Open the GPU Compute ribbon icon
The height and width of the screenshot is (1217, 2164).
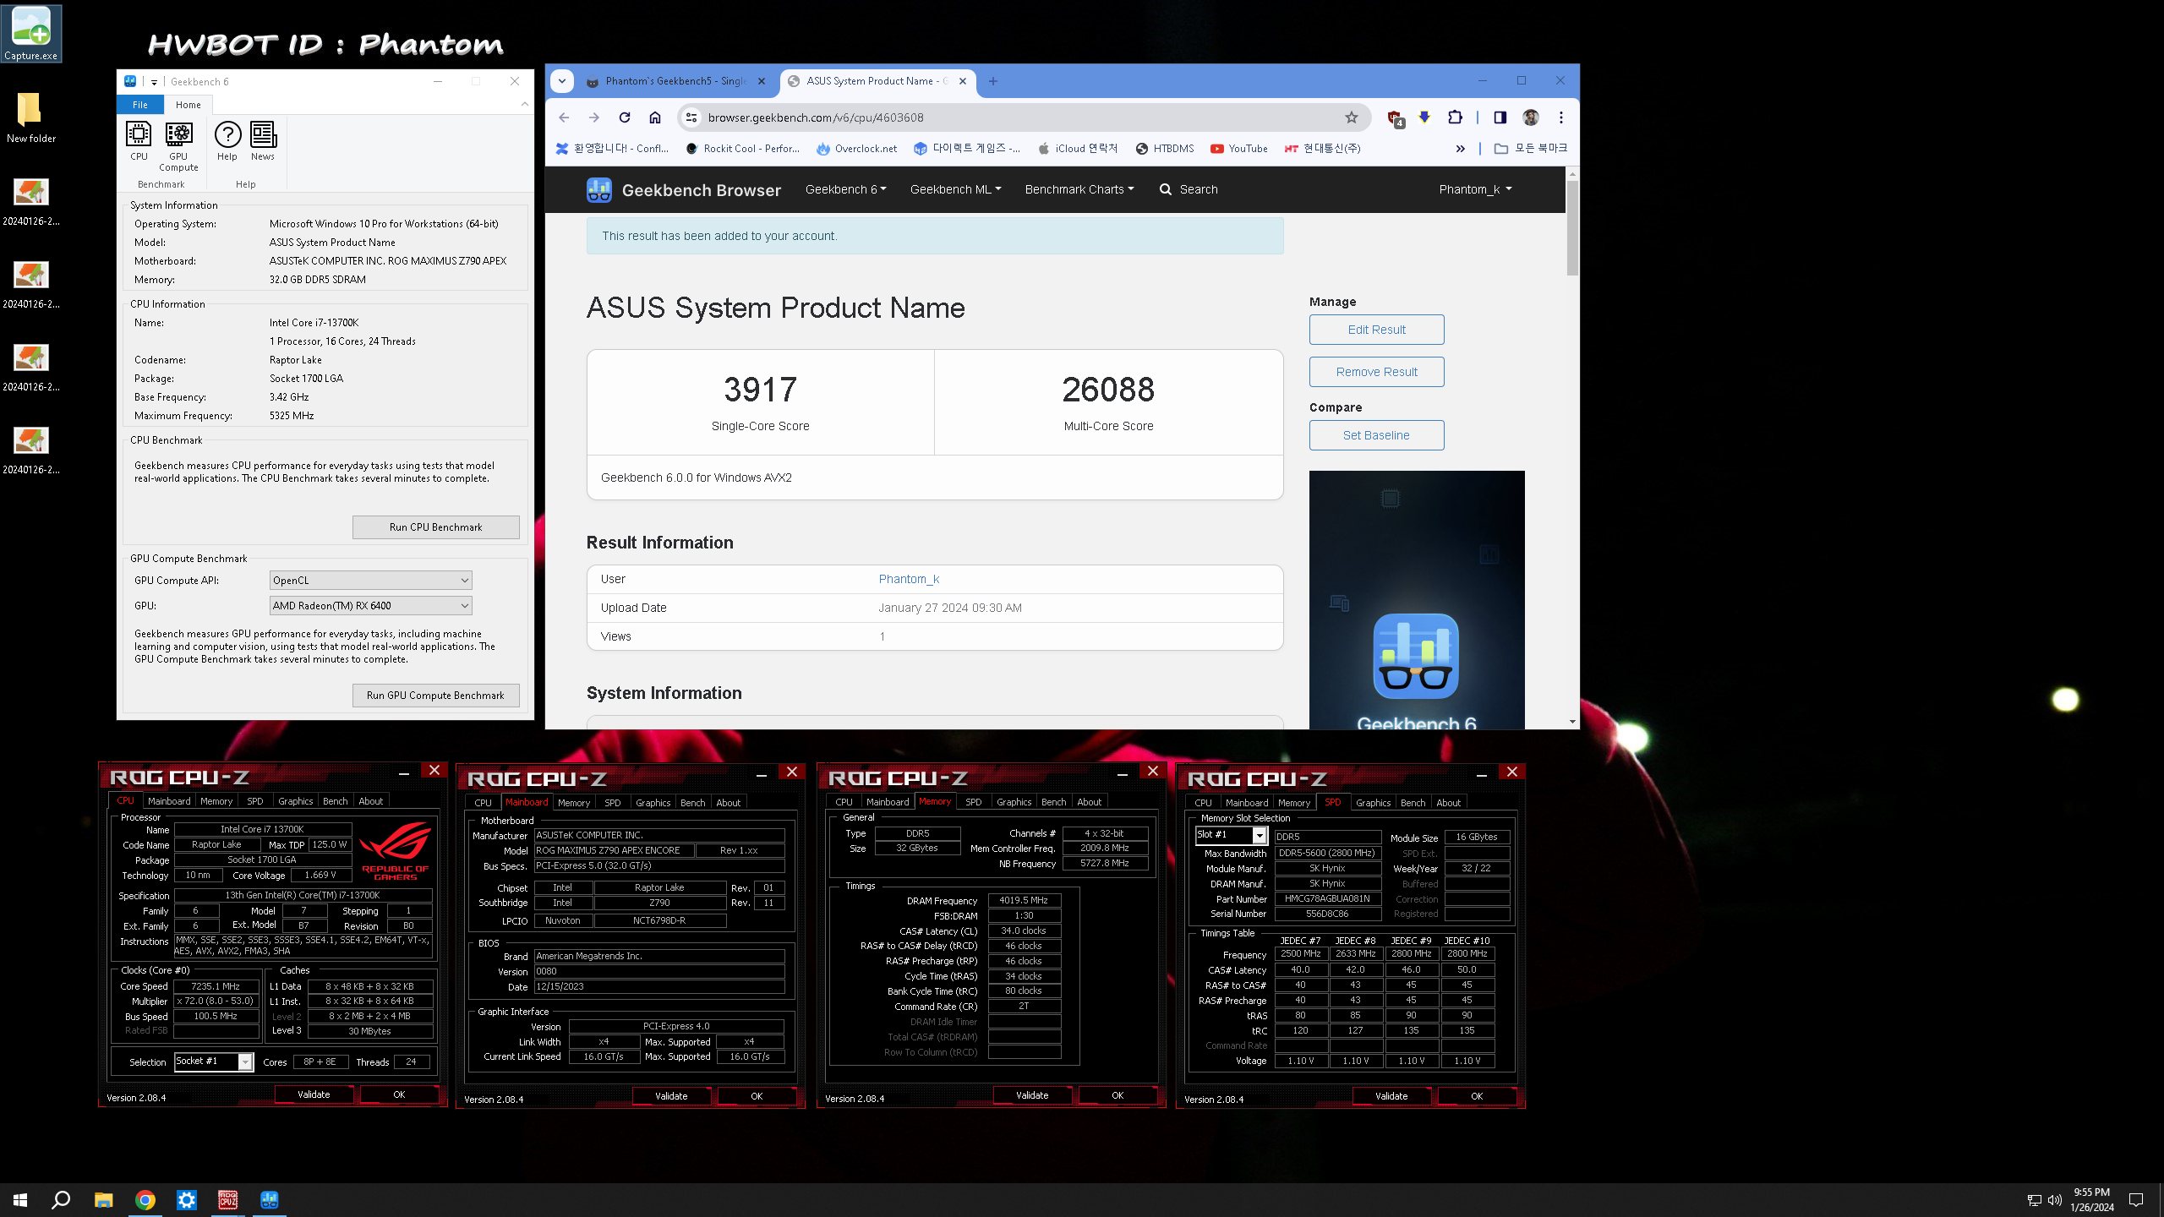[x=178, y=147]
